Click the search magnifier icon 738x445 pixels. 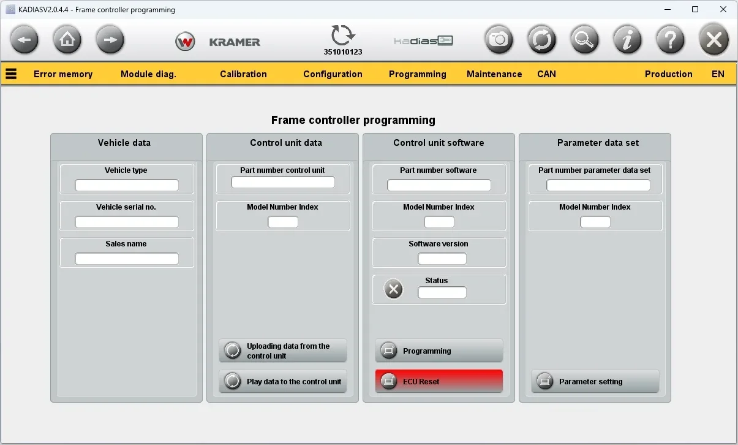[x=584, y=39]
